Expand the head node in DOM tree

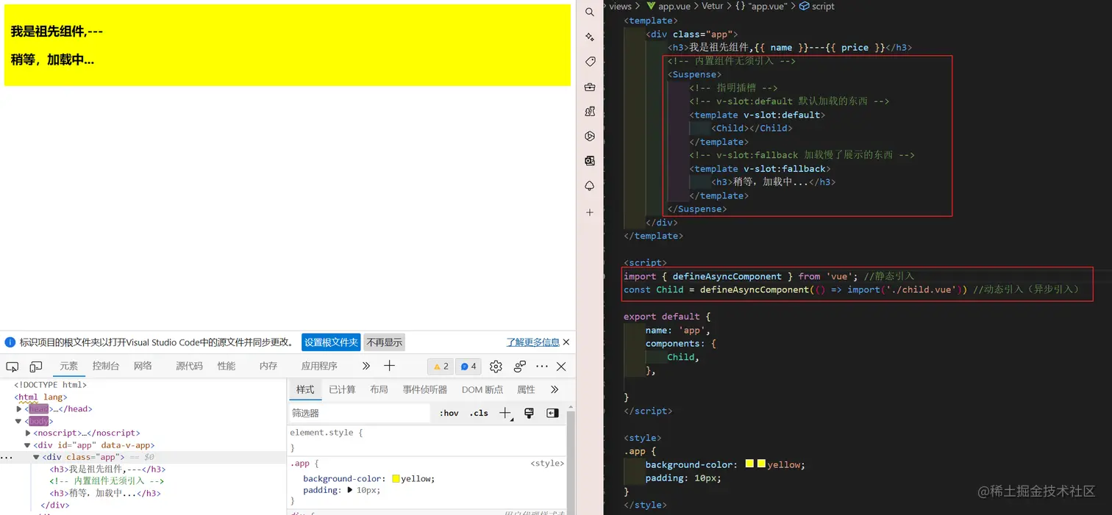pos(19,409)
